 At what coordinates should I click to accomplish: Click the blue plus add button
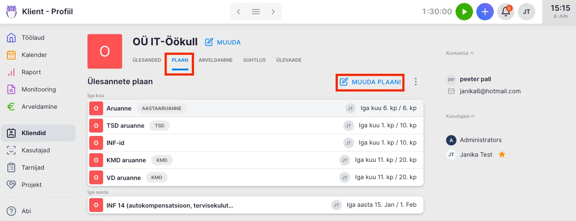[485, 12]
